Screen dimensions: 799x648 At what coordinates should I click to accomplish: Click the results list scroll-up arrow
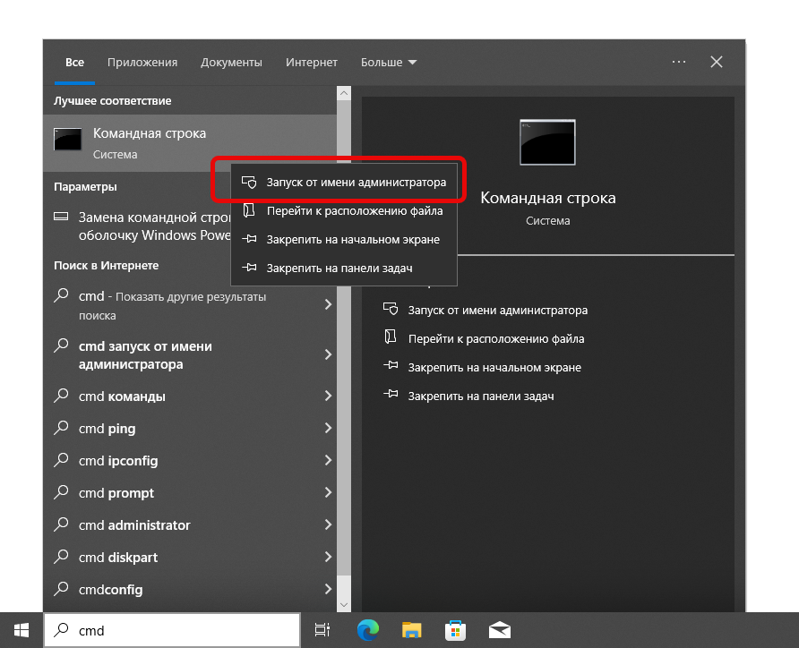343,93
